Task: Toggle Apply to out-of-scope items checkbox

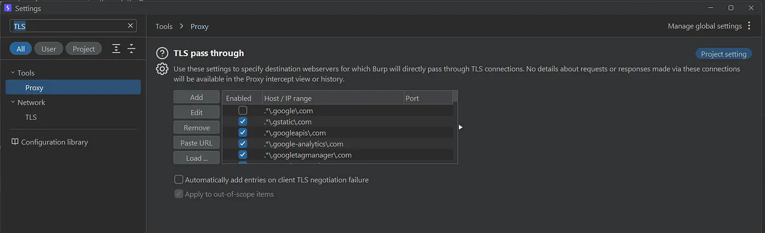Action: (x=179, y=194)
